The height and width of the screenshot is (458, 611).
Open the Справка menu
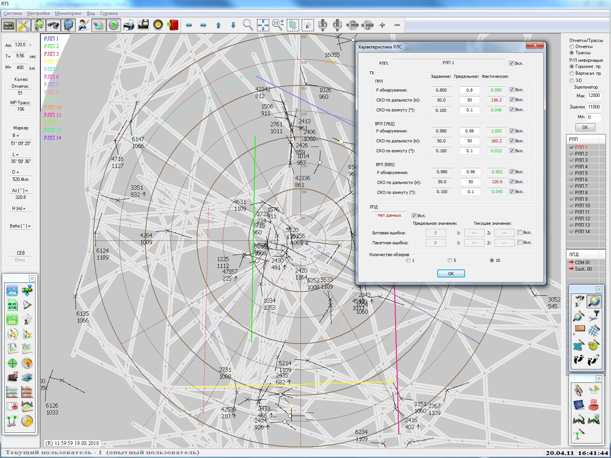pyautogui.click(x=109, y=13)
